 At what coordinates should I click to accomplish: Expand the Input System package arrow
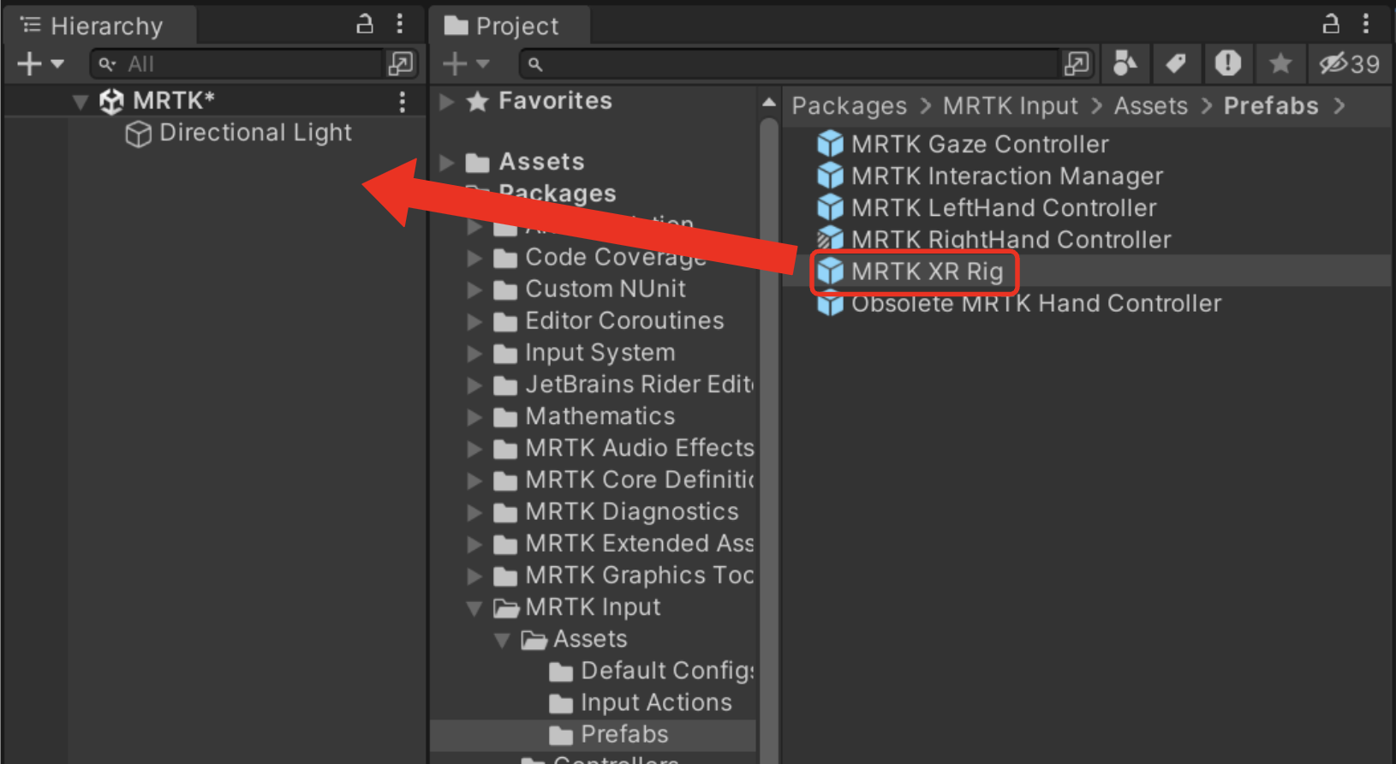[474, 353]
